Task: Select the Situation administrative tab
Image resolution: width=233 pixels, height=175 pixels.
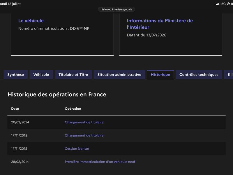Action: (119, 75)
